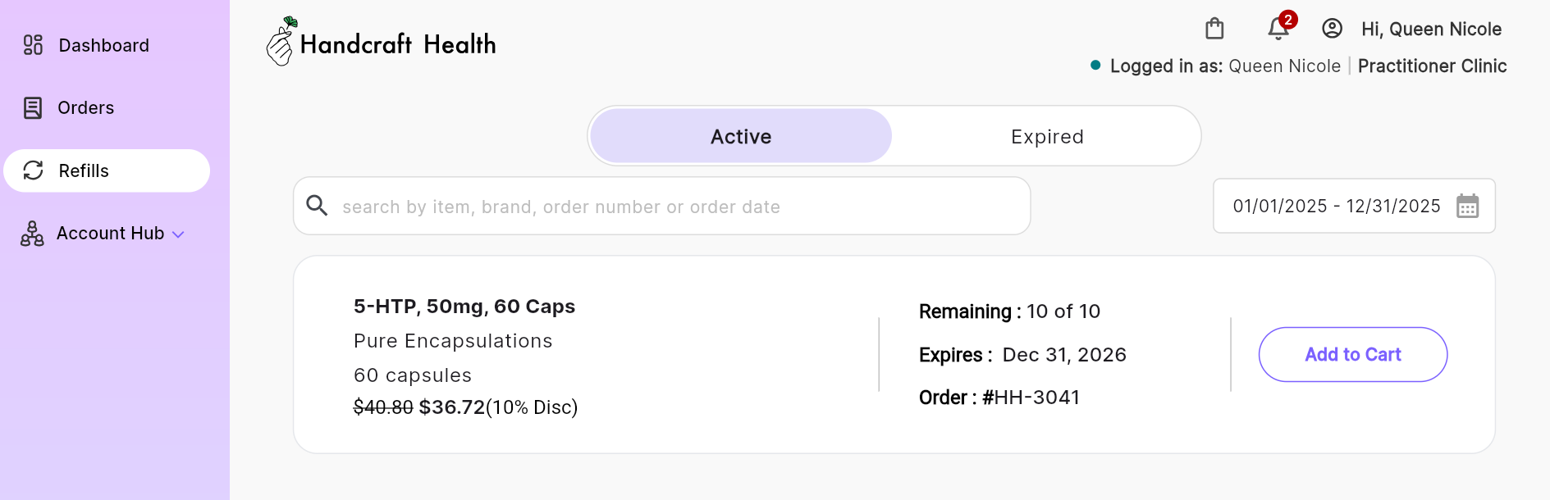This screenshot has height=500, width=1550.
Task: Go to Dashboard in the sidebar
Action: pyautogui.click(x=103, y=45)
